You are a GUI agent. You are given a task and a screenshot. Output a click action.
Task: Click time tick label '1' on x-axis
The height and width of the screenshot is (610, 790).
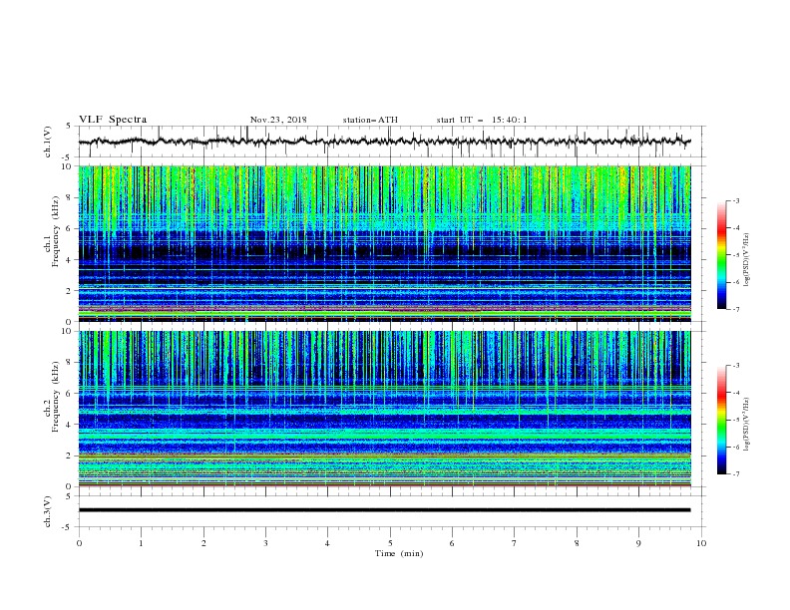pos(141,543)
